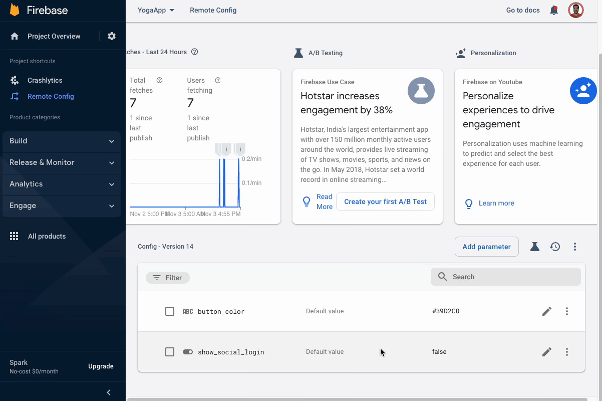Expand the Release & Monitor category
Image resolution: width=602 pixels, height=401 pixels.
62,162
